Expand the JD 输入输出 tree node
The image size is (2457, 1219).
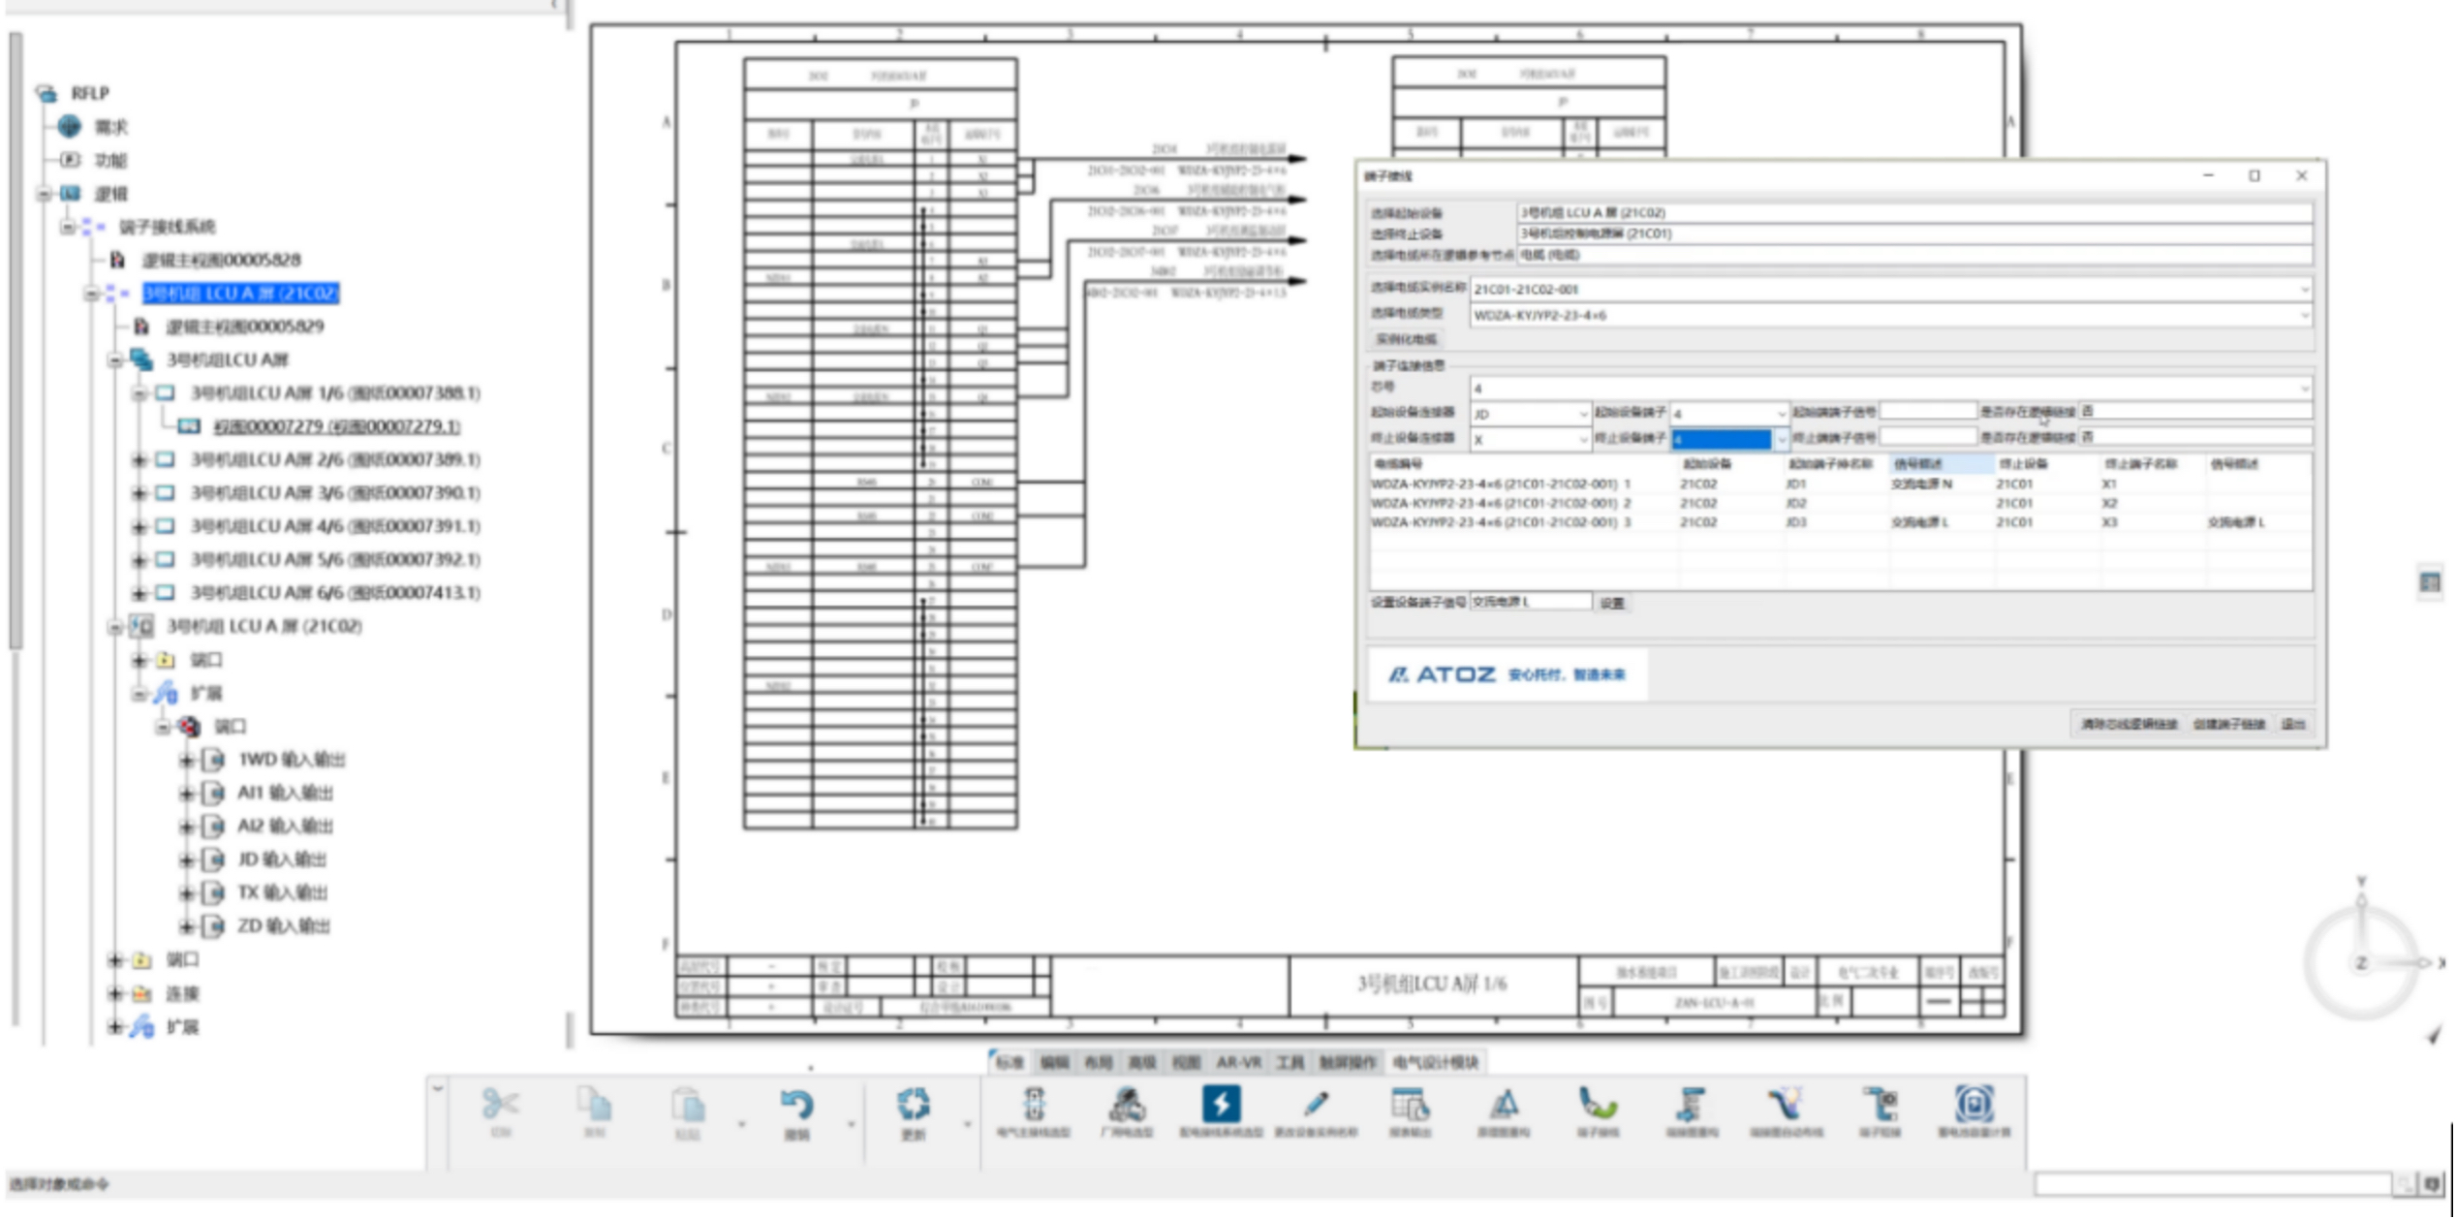186,860
